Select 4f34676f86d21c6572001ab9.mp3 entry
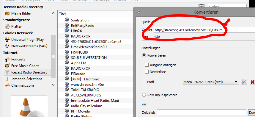 [x=96, y=42]
